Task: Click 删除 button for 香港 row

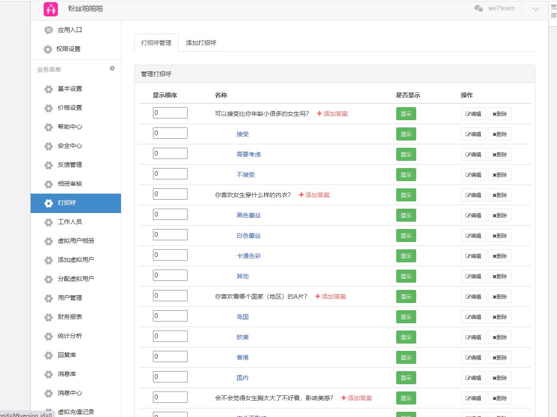Action: pos(500,357)
